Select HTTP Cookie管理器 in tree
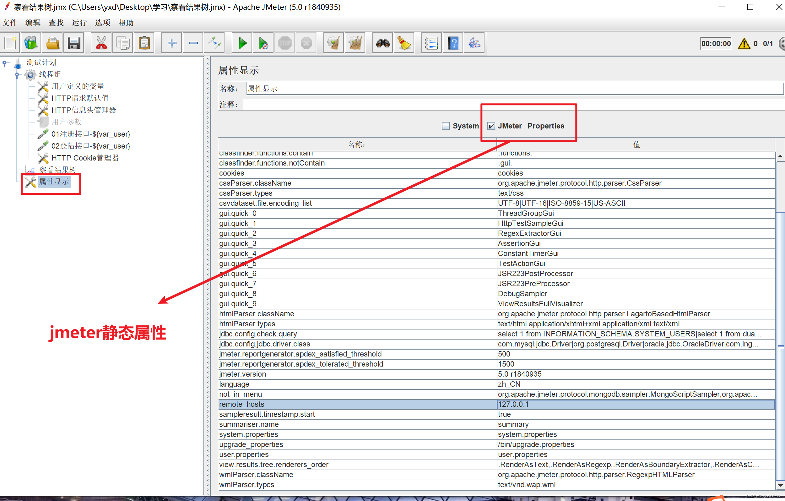785x501 pixels. coord(85,158)
